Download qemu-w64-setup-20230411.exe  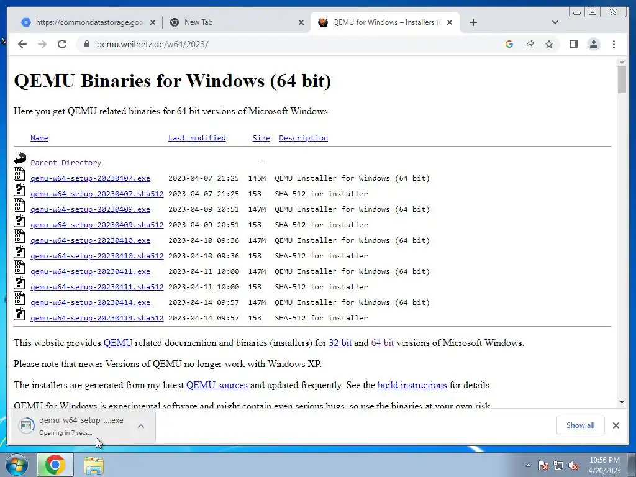pos(91,271)
